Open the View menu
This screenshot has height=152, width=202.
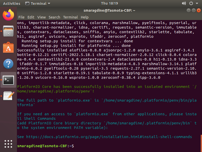point(41,17)
